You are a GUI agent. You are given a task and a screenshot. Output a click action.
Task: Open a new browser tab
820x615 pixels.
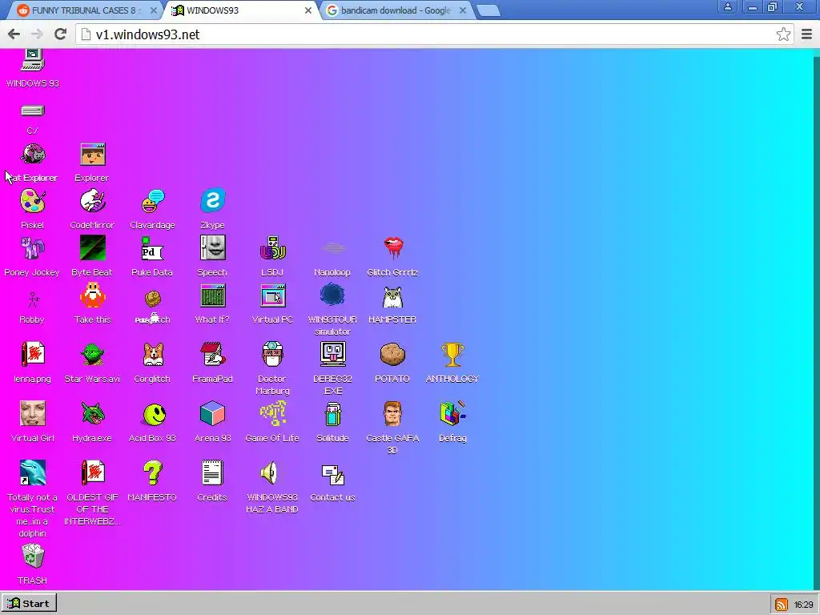pyautogui.click(x=488, y=10)
